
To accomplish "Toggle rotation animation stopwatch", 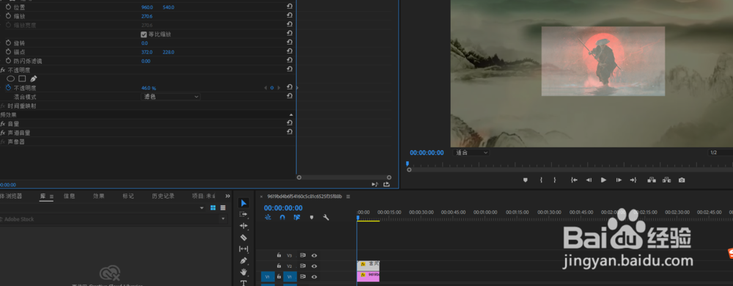I will tap(8, 43).
